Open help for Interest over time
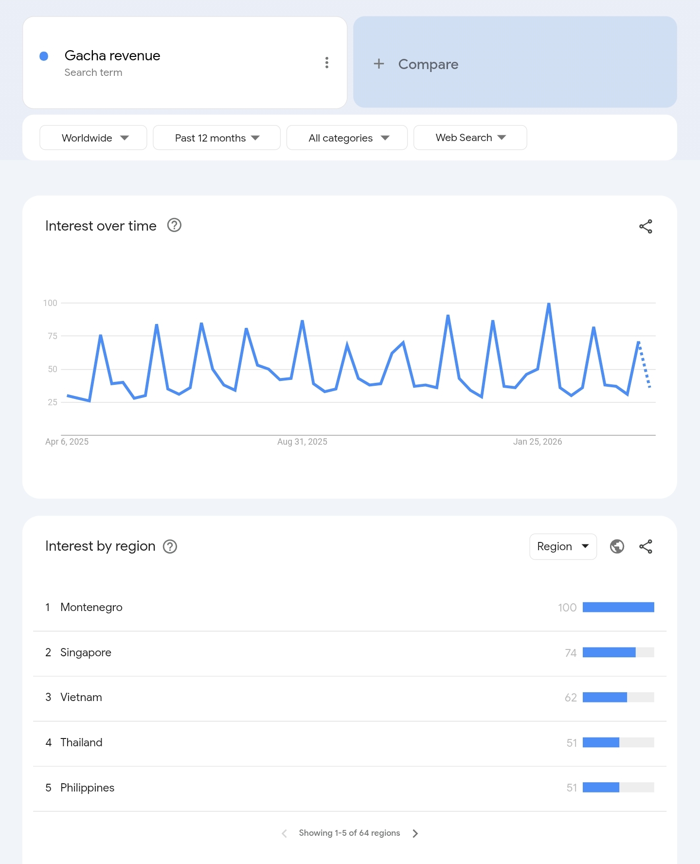This screenshot has width=700, height=864. [174, 225]
